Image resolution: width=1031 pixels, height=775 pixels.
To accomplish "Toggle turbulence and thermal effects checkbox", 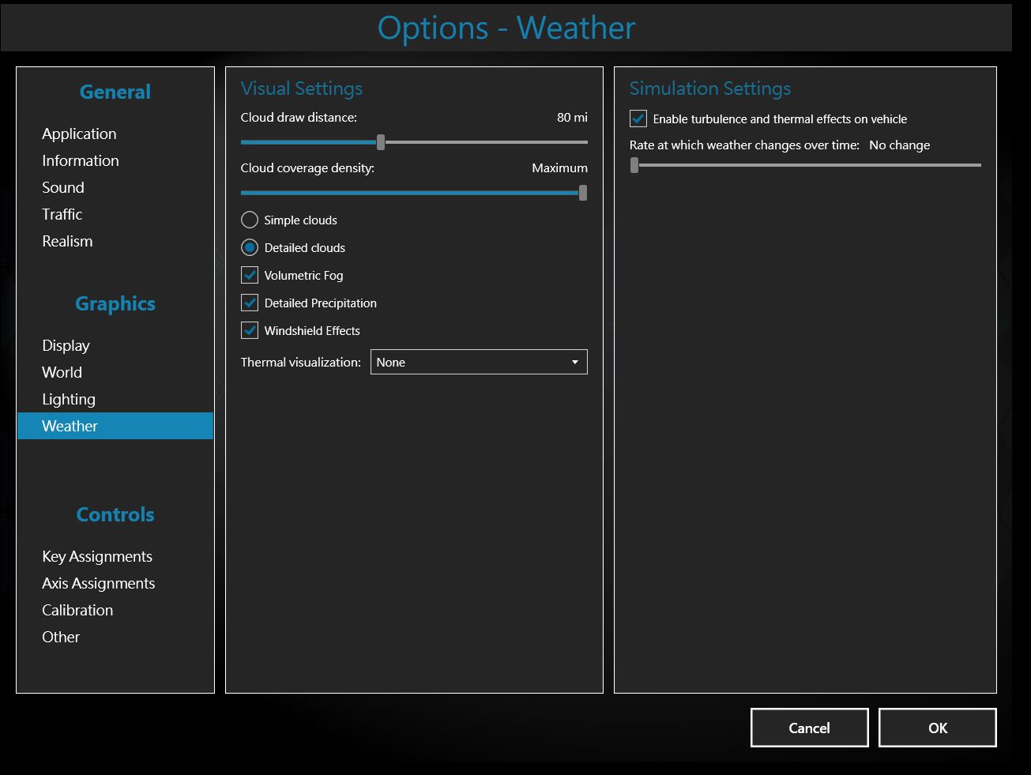I will [638, 119].
